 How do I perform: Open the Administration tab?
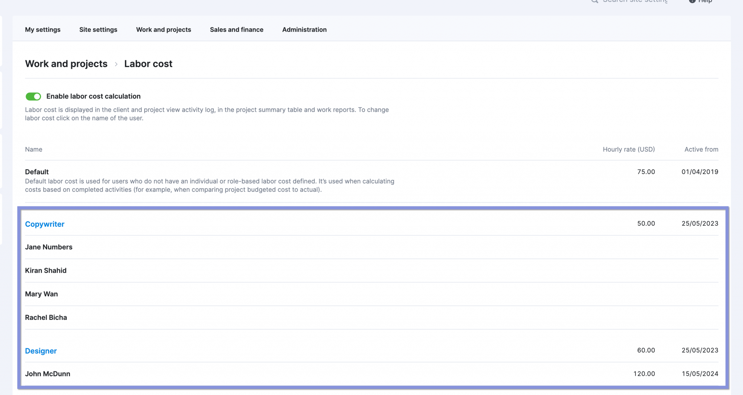pyautogui.click(x=304, y=30)
